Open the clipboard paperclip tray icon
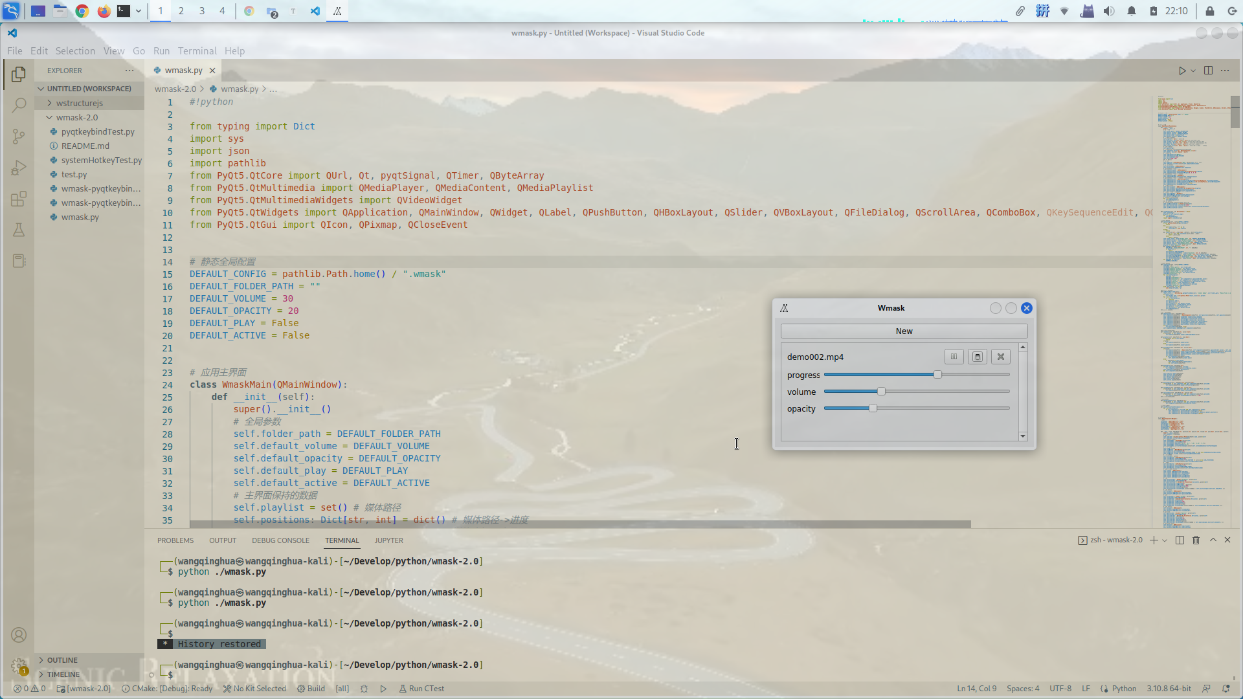1243x699 pixels. (x=1020, y=11)
